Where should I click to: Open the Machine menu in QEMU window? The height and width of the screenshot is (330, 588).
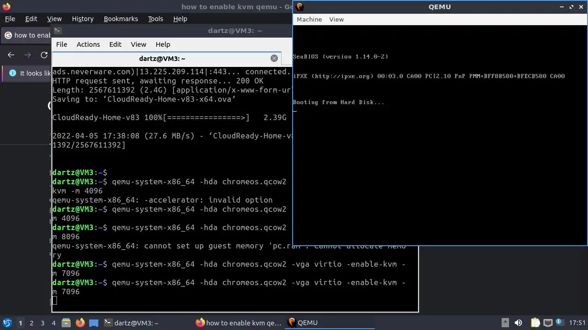[309, 19]
